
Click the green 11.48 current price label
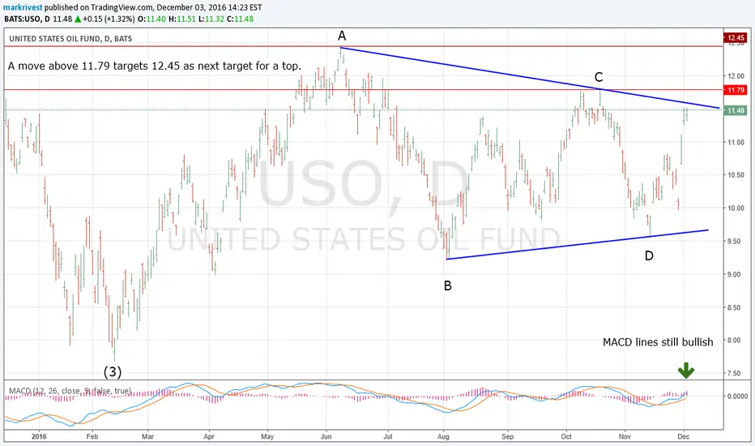736,110
